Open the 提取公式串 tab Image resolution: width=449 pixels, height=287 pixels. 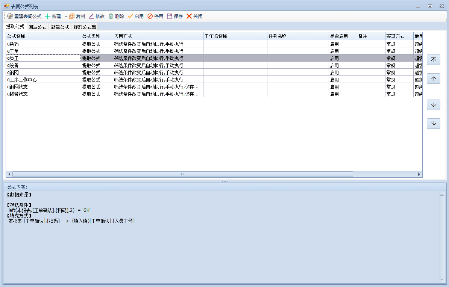coord(85,27)
